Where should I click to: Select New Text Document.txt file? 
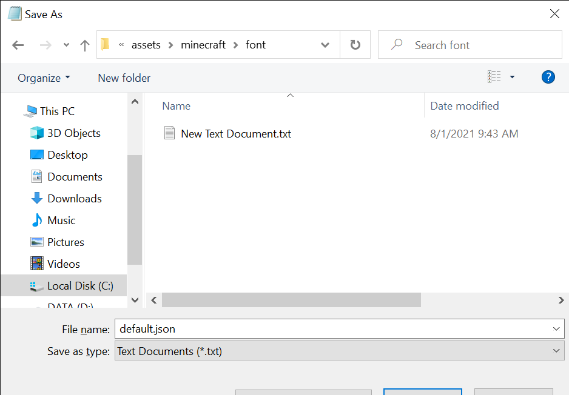point(236,134)
